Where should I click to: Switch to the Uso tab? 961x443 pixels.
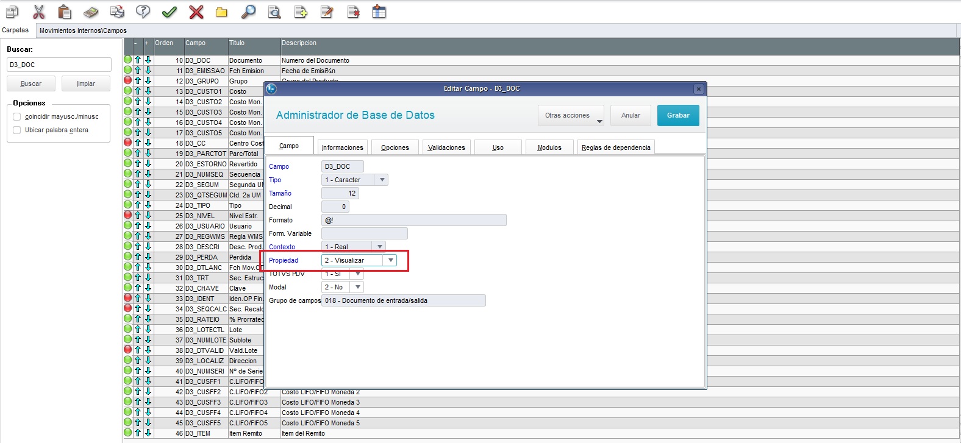498,147
